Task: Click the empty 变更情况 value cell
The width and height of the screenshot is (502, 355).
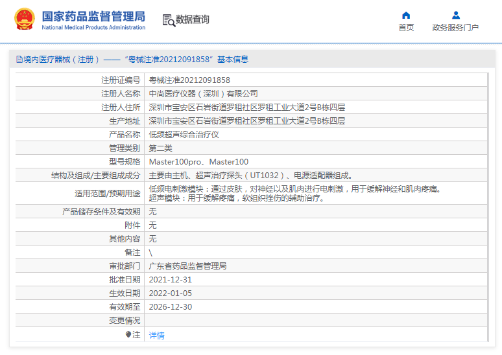Action: click(316, 321)
